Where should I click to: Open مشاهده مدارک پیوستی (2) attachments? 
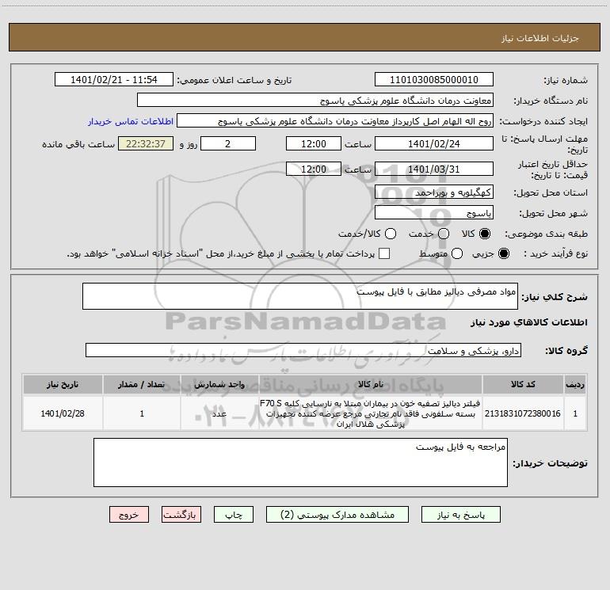(x=337, y=515)
